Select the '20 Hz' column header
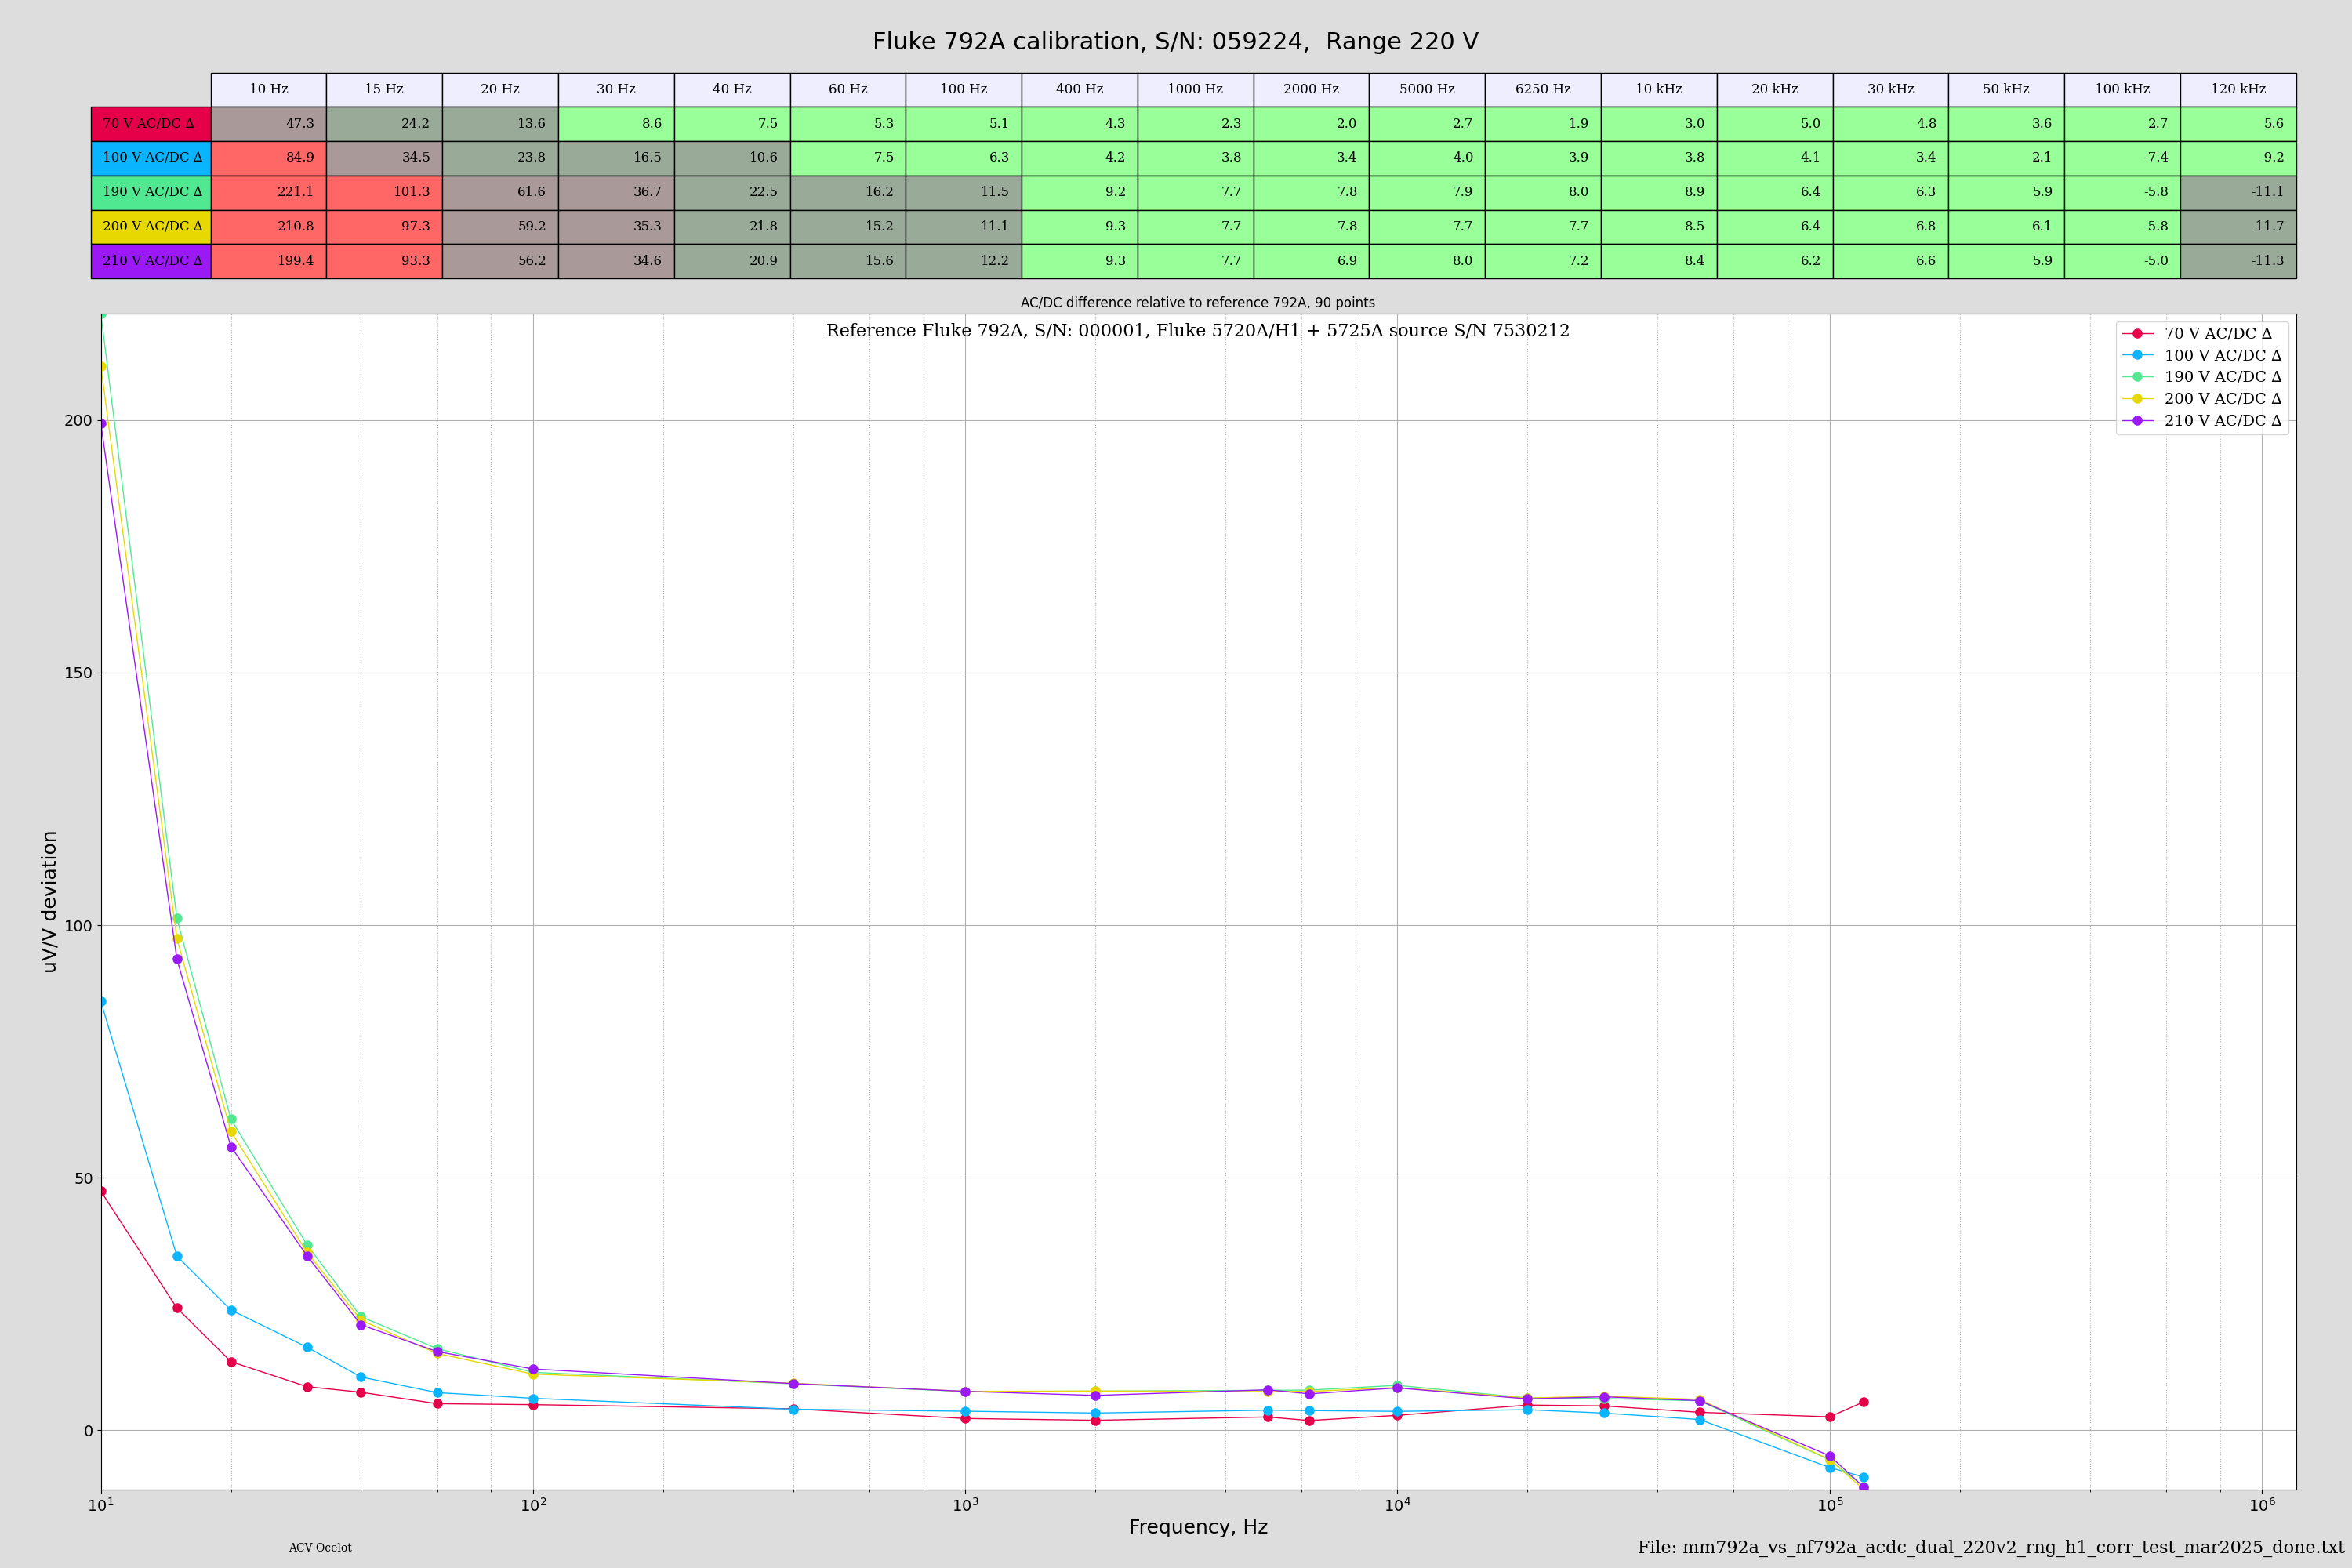2352x1568 pixels. (500, 89)
